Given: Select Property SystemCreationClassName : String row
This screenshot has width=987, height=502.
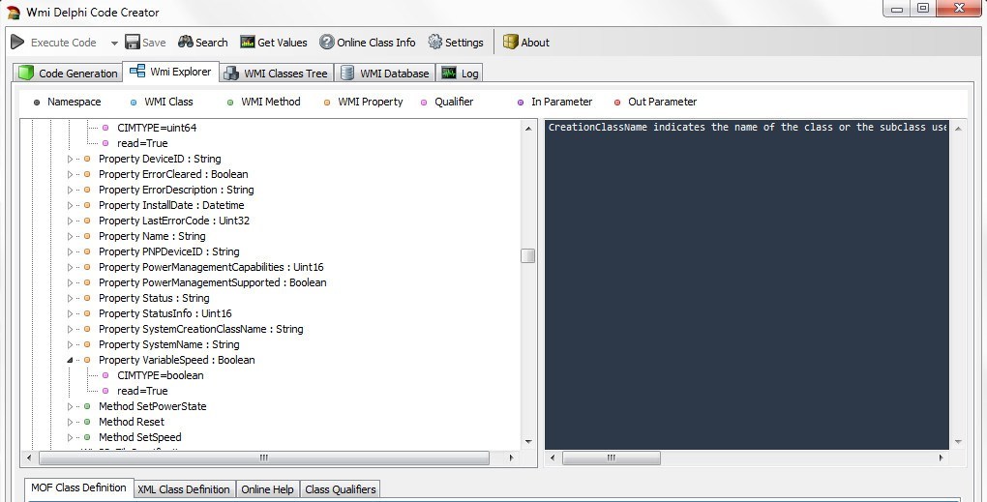Looking at the screenshot, I should pyautogui.click(x=201, y=329).
